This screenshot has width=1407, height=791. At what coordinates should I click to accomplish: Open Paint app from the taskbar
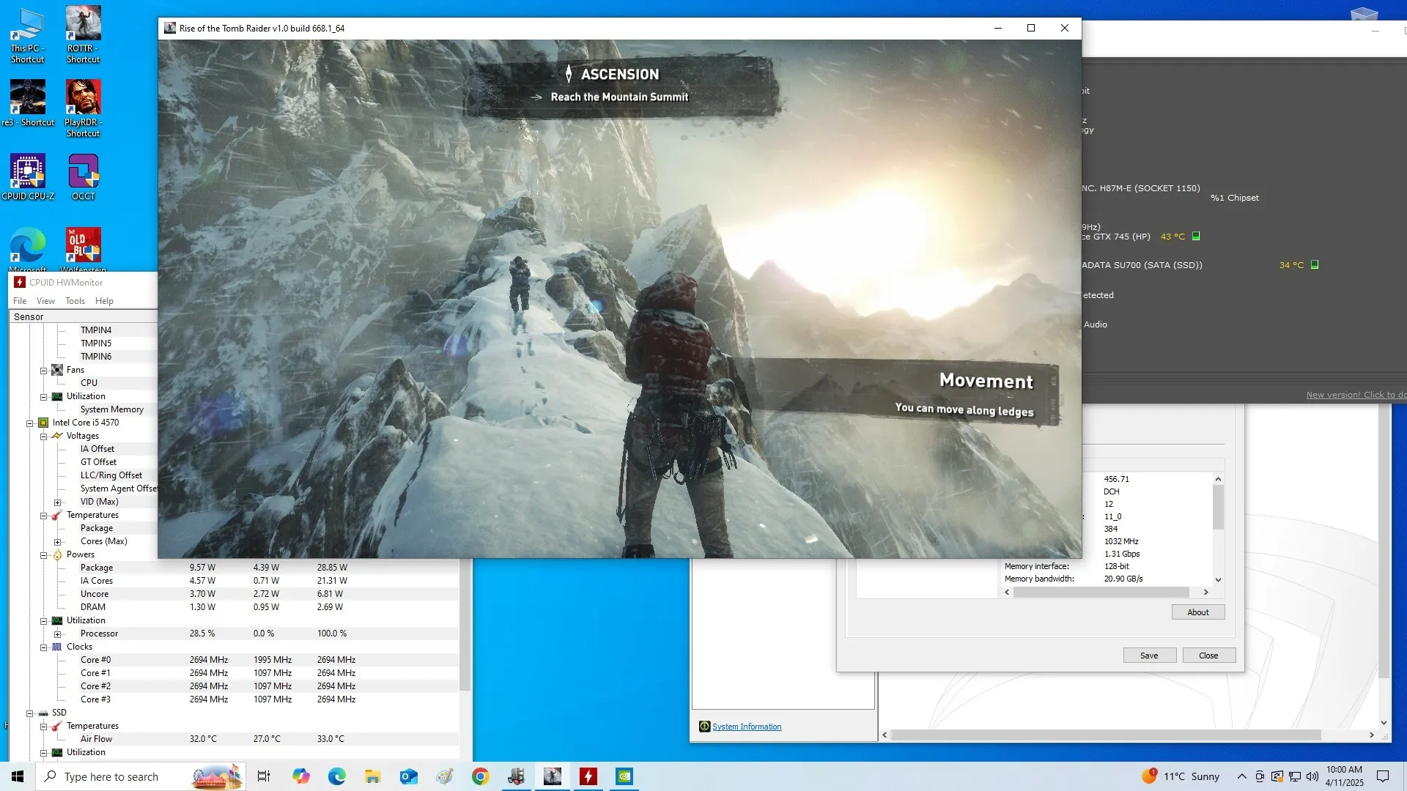(444, 776)
